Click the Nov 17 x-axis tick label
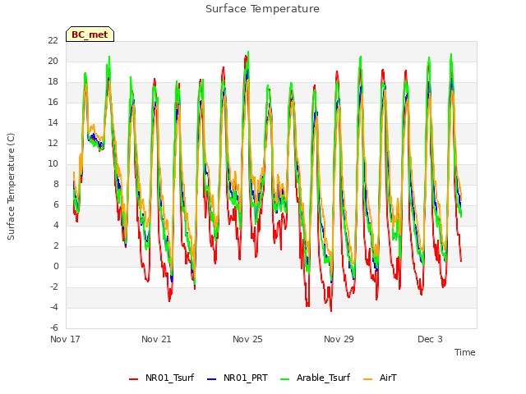 (x=65, y=339)
